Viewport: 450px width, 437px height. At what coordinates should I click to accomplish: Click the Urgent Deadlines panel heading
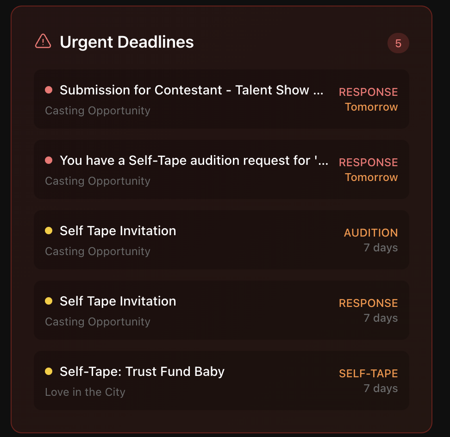click(x=127, y=42)
